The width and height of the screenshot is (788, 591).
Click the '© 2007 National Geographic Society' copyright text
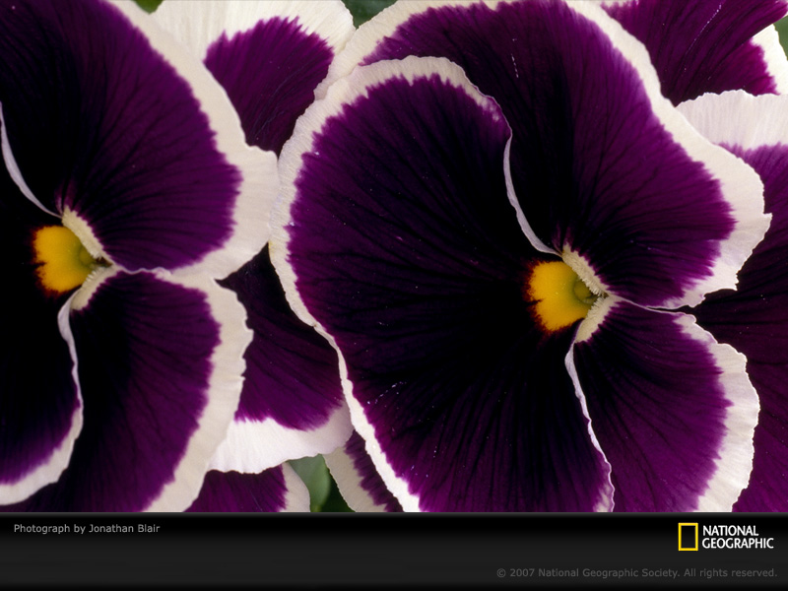[x=636, y=572]
